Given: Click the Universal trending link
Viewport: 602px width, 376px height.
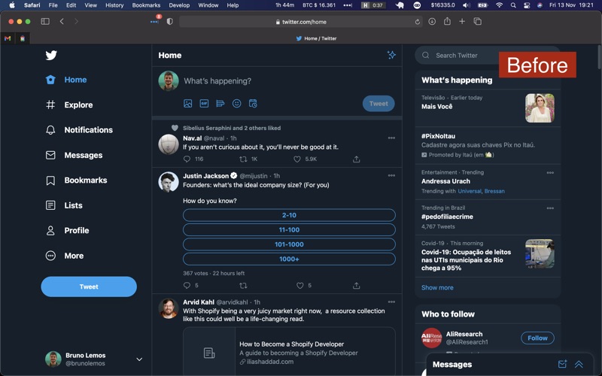Looking at the screenshot, I should [470, 191].
